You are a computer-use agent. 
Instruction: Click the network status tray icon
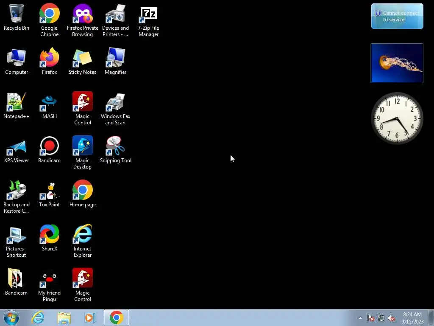pos(381,318)
